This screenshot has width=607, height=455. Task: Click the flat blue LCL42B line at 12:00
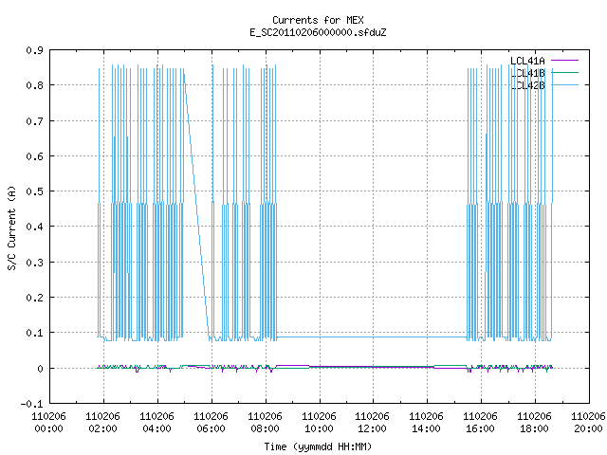(x=373, y=337)
